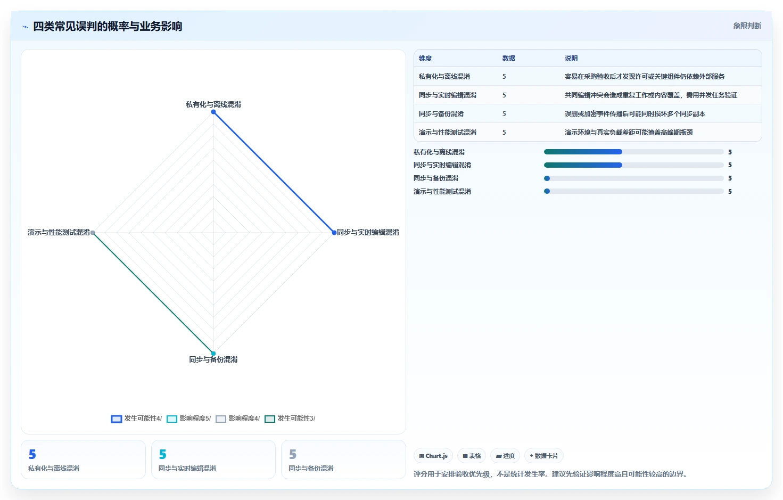
Task: Toggle the 影响程度4/ legend dataset
Action: click(237, 419)
